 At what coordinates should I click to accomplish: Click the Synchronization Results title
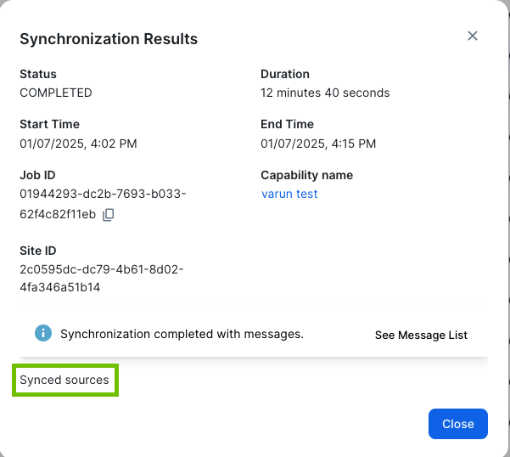click(x=109, y=39)
